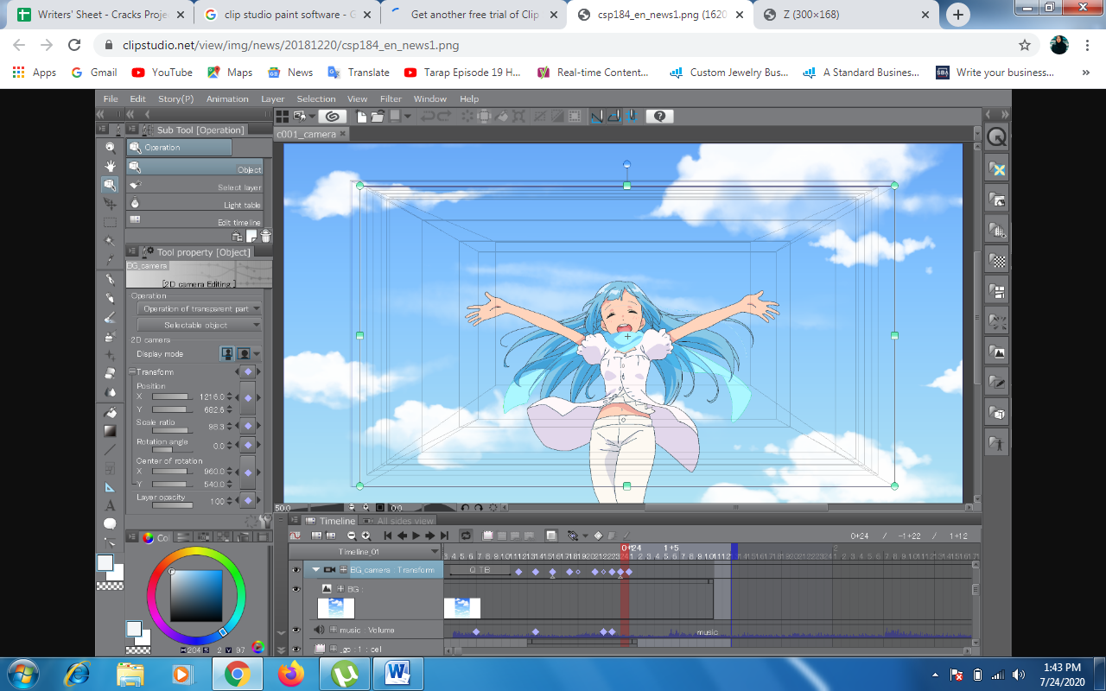This screenshot has height=691, width=1106.
Task: Toggle snap to ruler in command bar
Action: (597, 116)
